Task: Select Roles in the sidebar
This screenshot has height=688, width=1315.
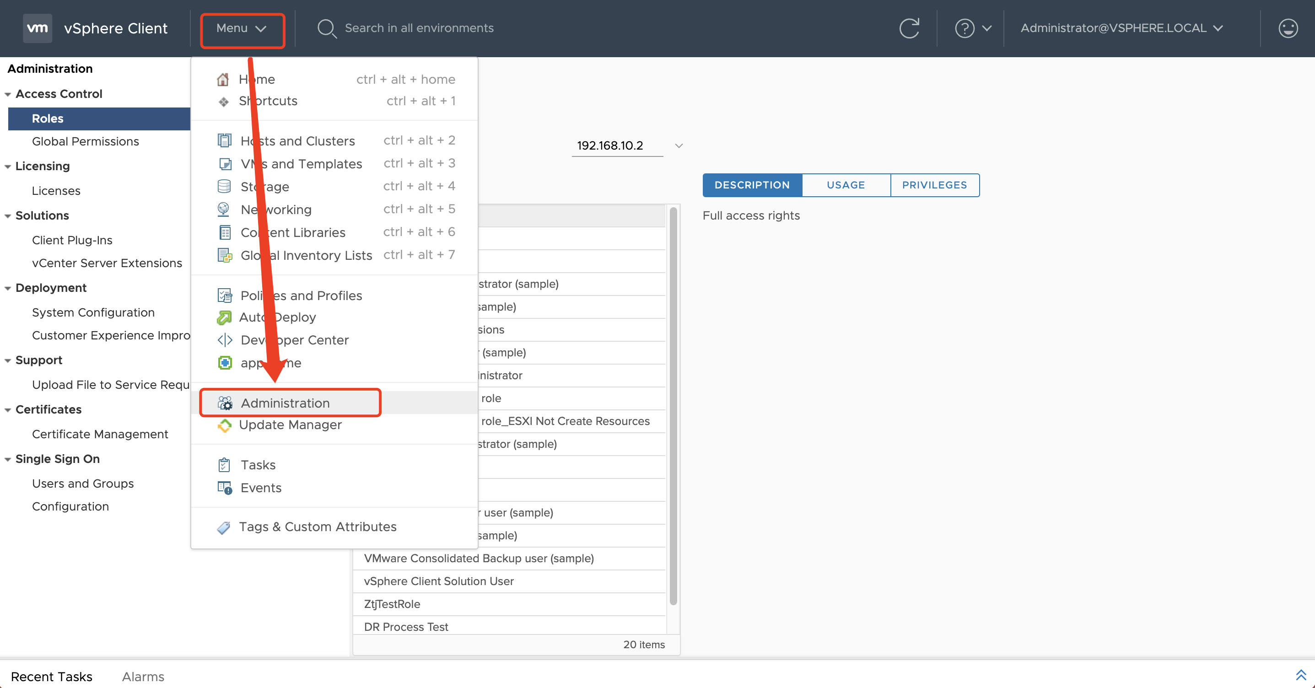Action: tap(99, 118)
